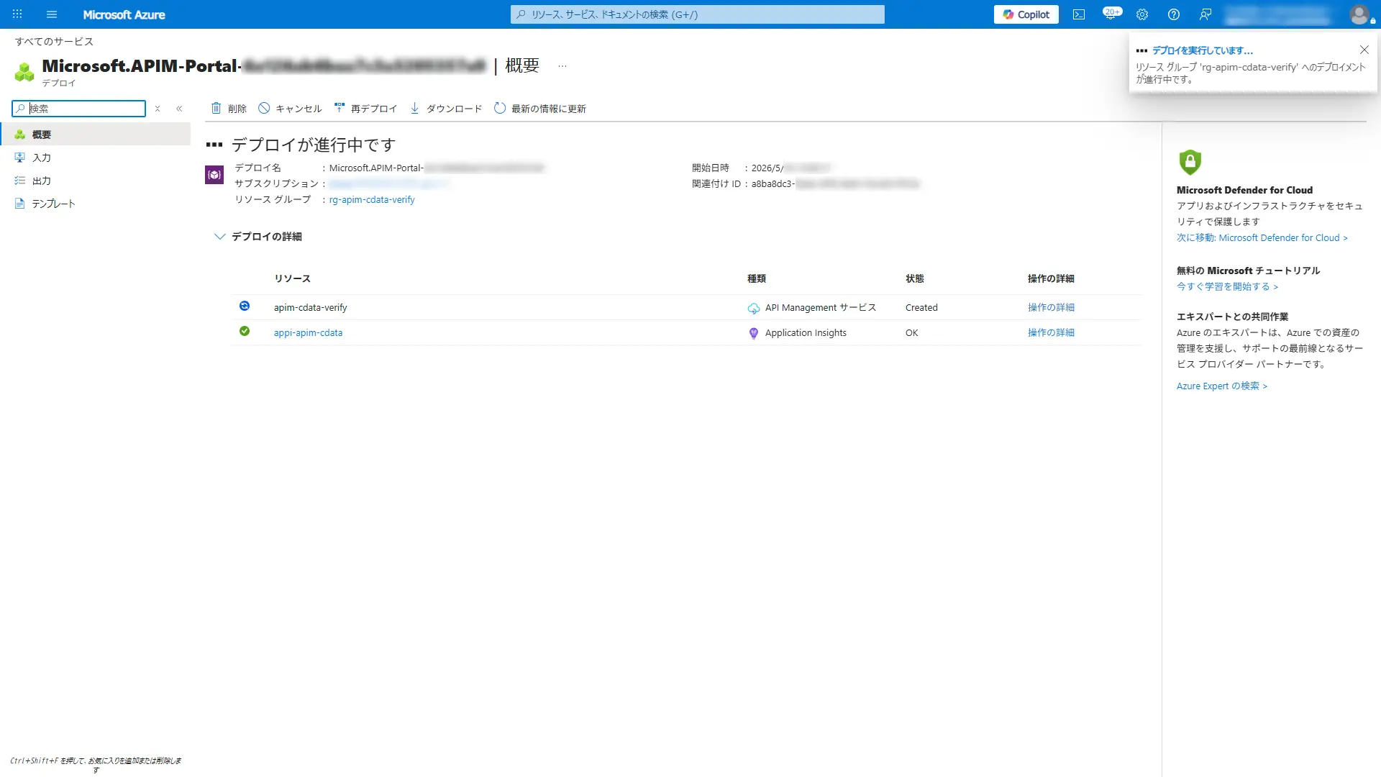Go to Microsoft Azure home logo

point(124,14)
